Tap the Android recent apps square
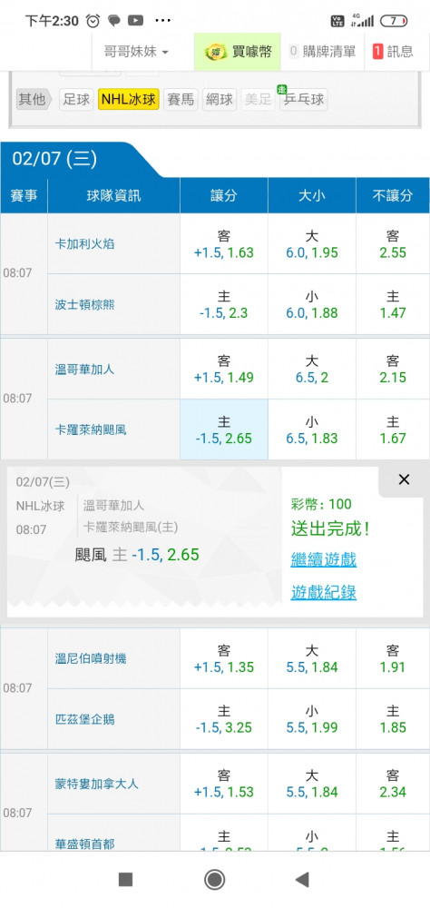 (125, 880)
